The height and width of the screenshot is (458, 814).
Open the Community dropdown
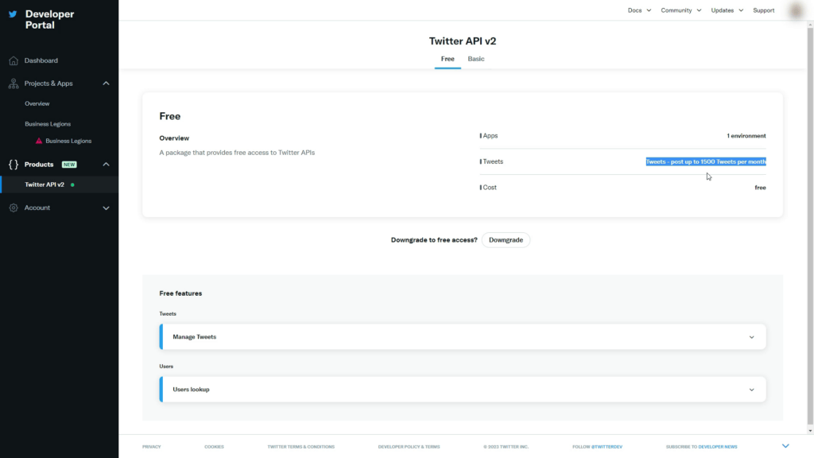pos(680,10)
